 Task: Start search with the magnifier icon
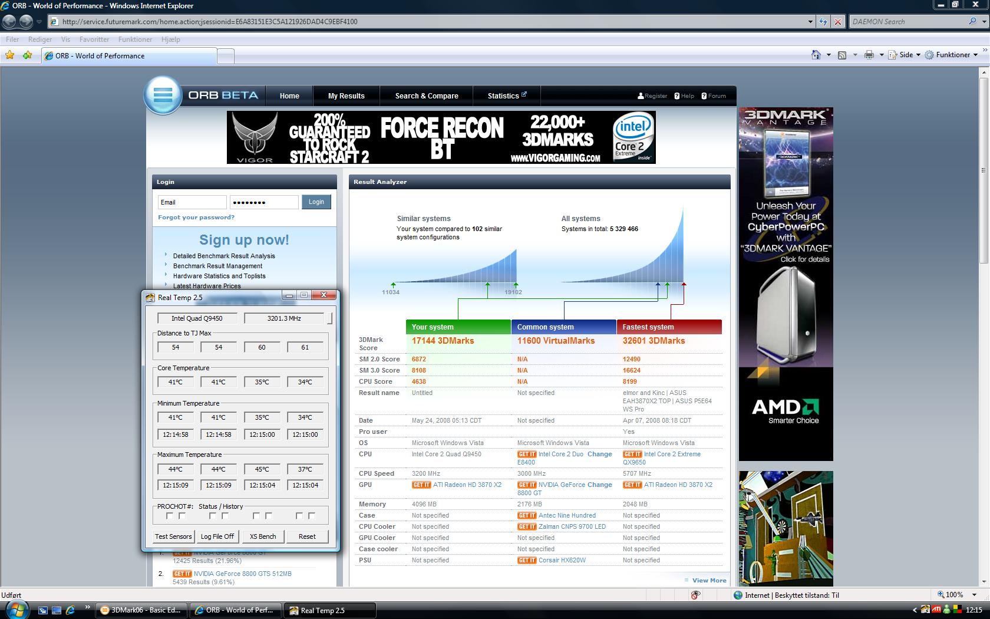pos(972,21)
